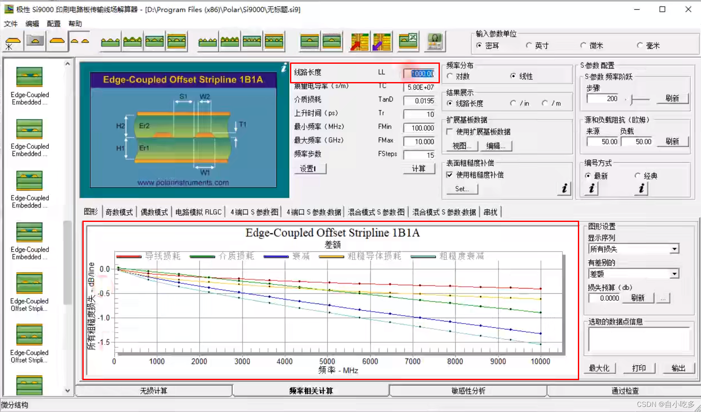Click the 刷新 button next to 步骤
The width and height of the screenshot is (701, 412).
[x=673, y=98]
